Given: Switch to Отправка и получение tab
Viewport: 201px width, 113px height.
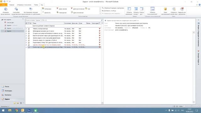Looking at the screenshot, I should [x=24, y=5].
